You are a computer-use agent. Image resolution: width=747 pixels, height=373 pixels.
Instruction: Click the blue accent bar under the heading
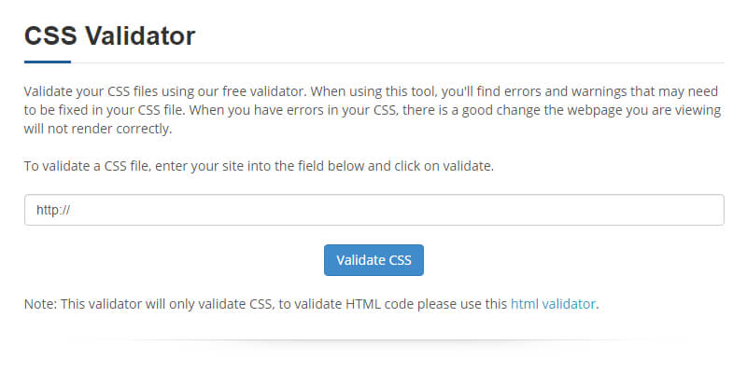(x=48, y=62)
